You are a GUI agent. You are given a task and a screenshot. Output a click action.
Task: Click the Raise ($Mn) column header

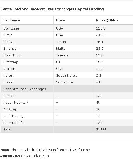107,20
